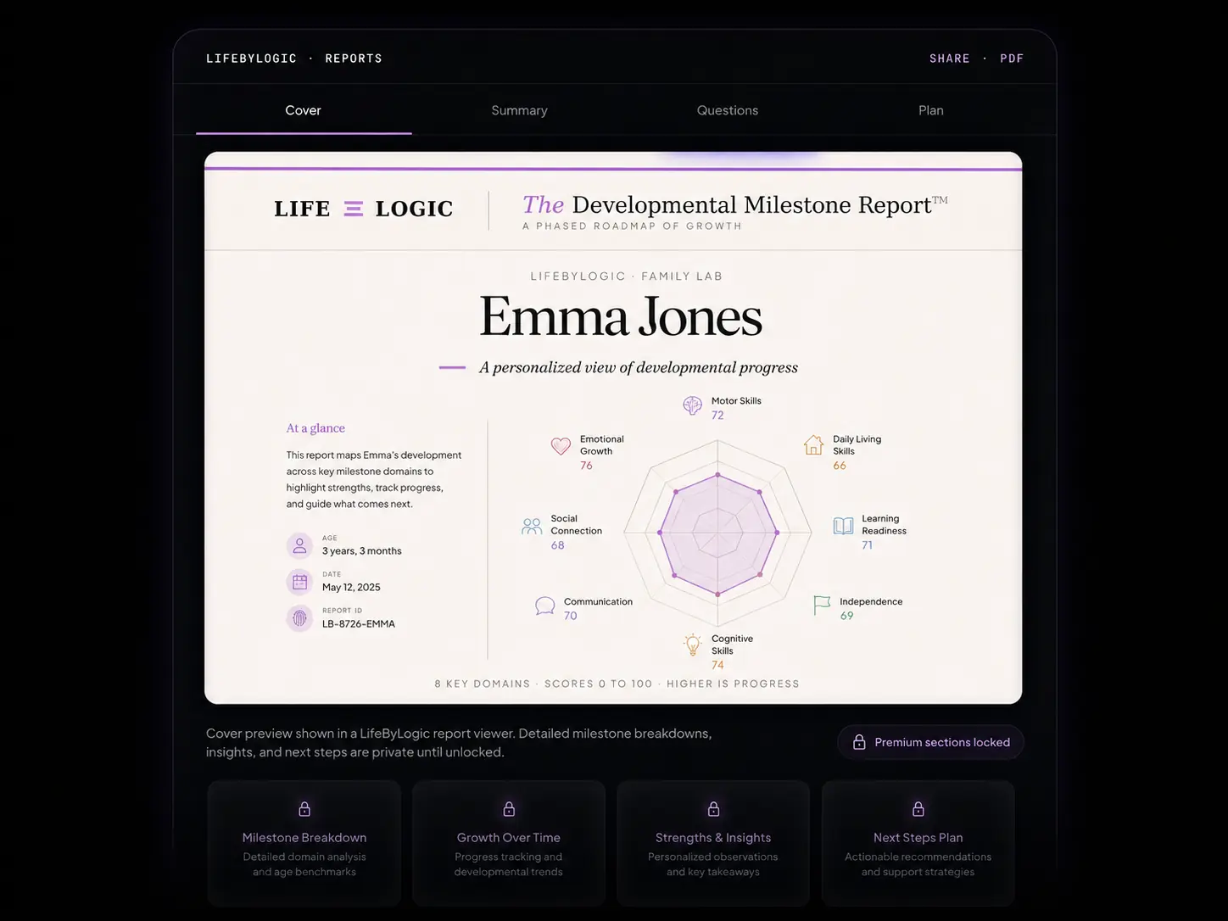1228x921 pixels.
Task: Click the Cognitive Skills score 74
Action: click(x=717, y=666)
